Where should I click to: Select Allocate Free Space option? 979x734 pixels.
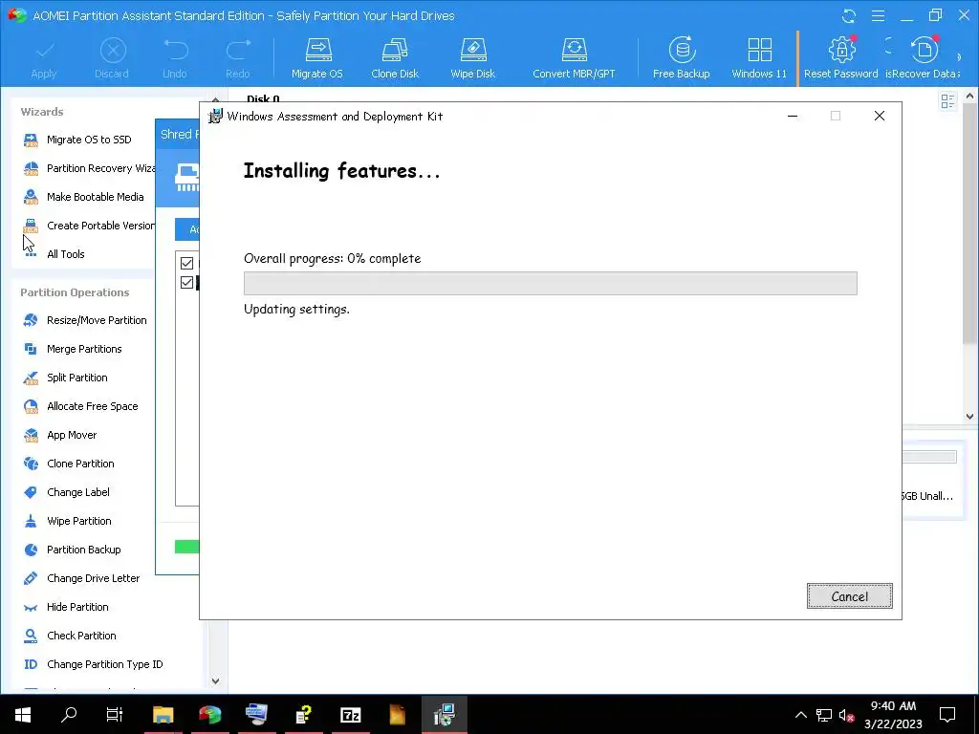click(x=80, y=406)
